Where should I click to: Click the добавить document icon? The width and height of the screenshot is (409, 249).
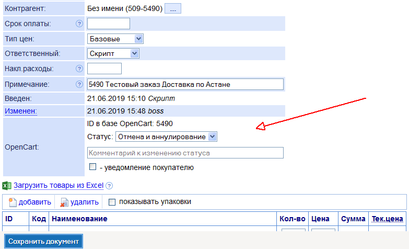tap(13, 202)
